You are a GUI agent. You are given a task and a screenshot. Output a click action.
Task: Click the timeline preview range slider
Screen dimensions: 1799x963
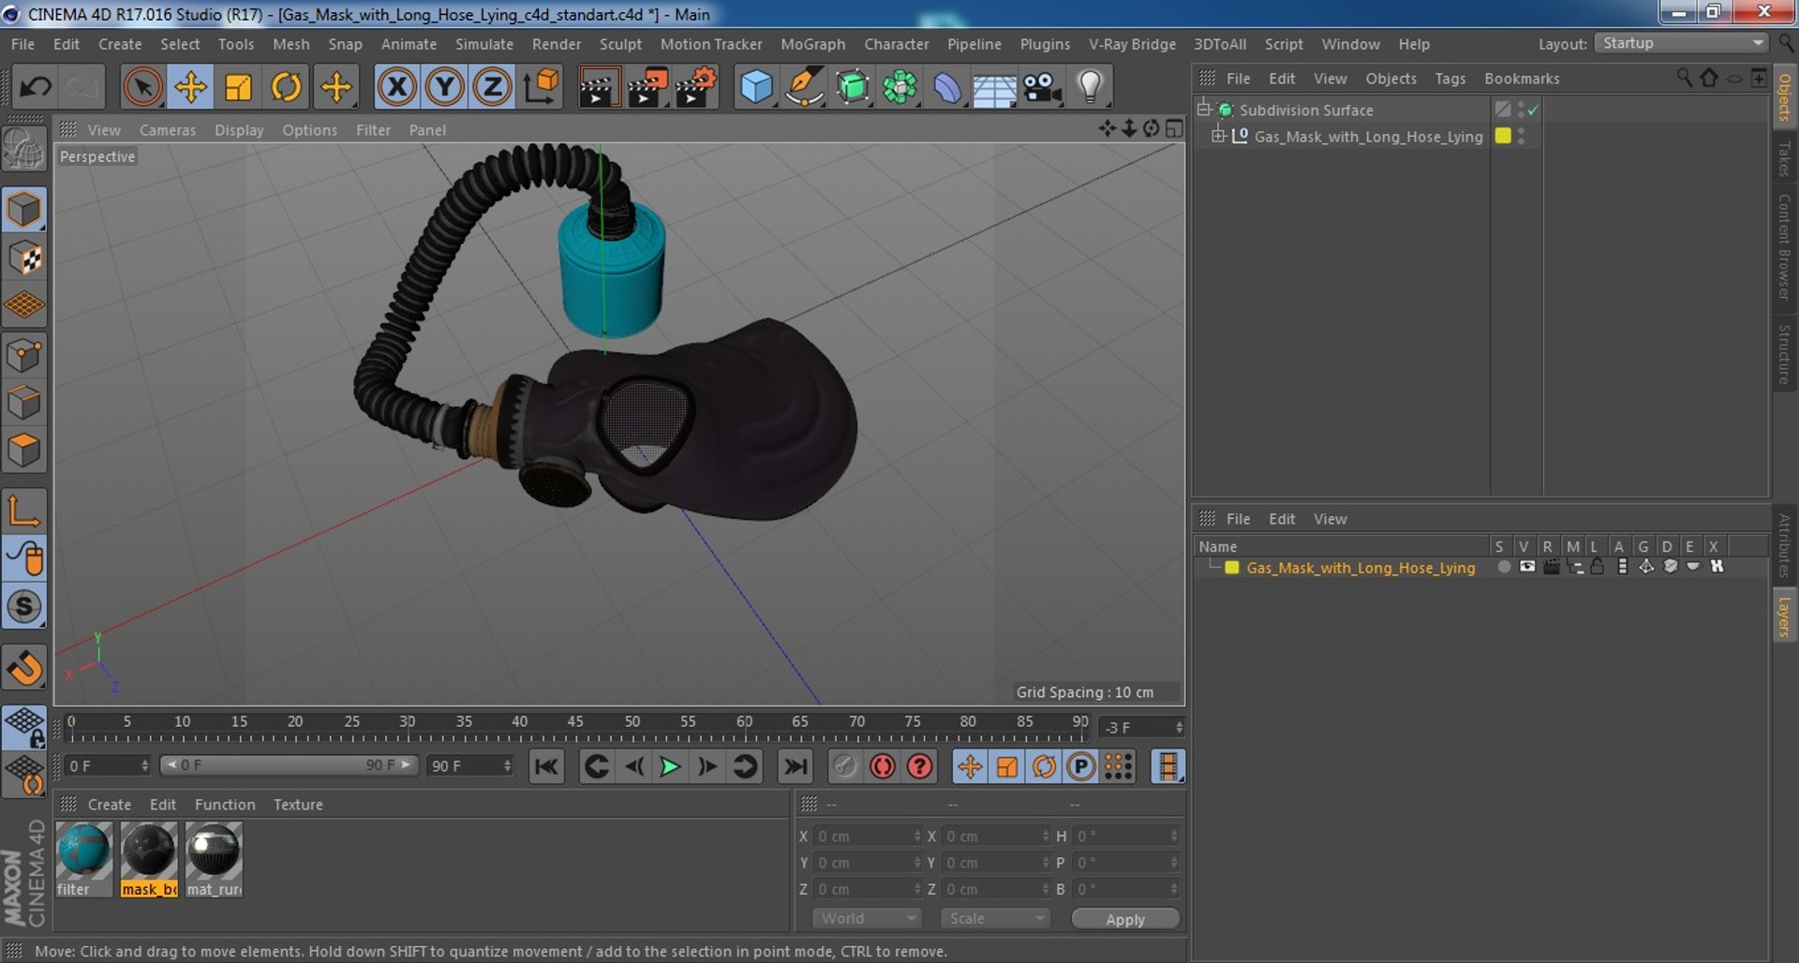pyautogui.click(x=290, y=765)
